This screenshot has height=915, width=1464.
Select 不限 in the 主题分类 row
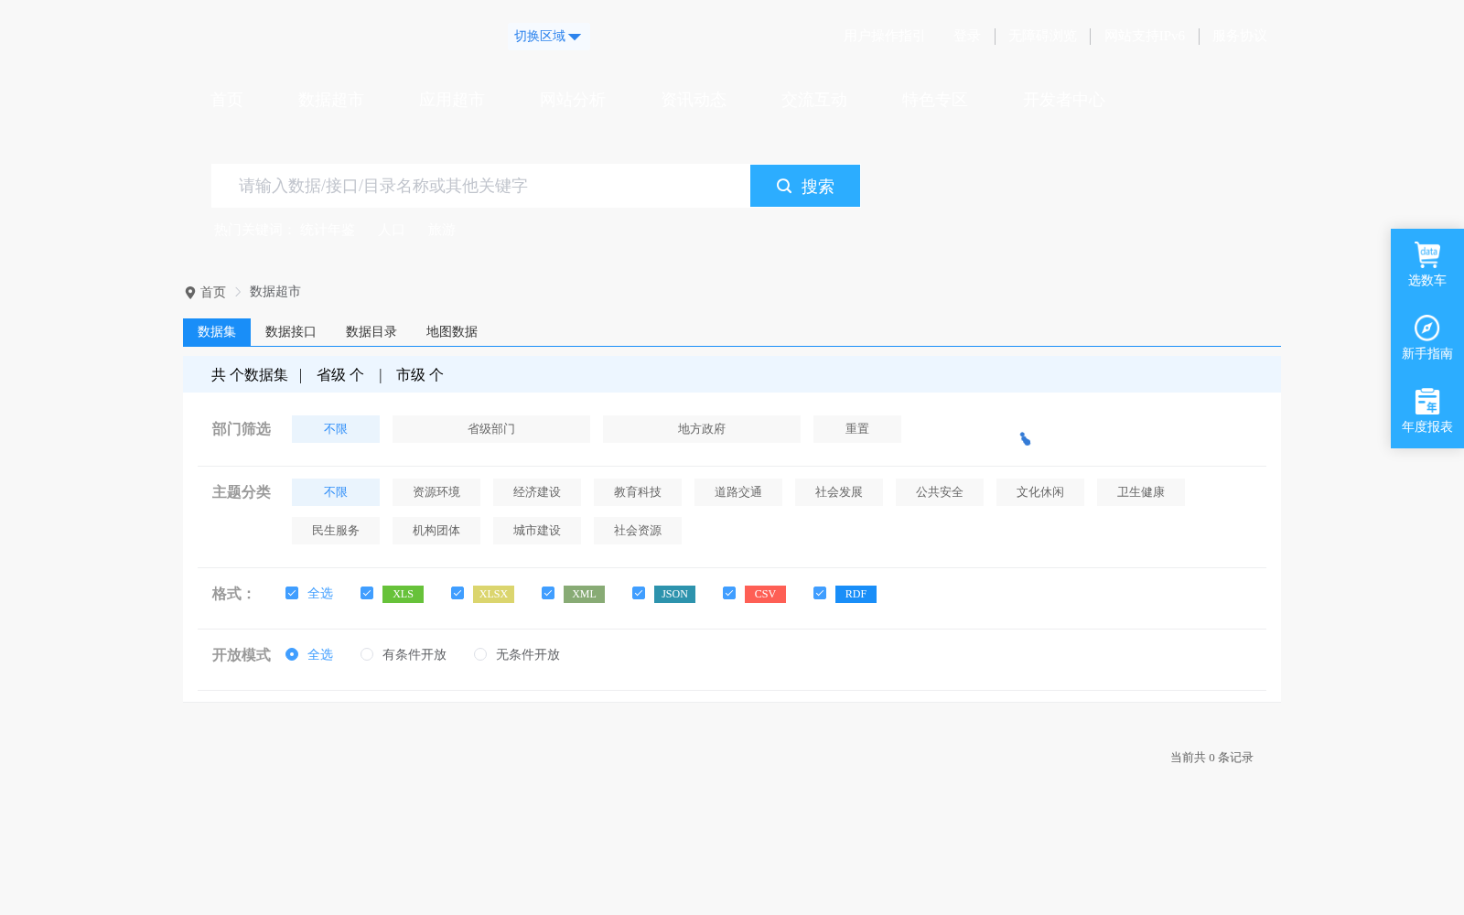click(x=336, y=492)
